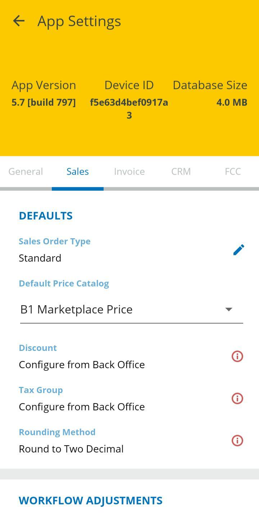Image resolution: width=259 pixels, height=519 pixels.
Task: Open the Invoice tab
Action: (129, 172)
